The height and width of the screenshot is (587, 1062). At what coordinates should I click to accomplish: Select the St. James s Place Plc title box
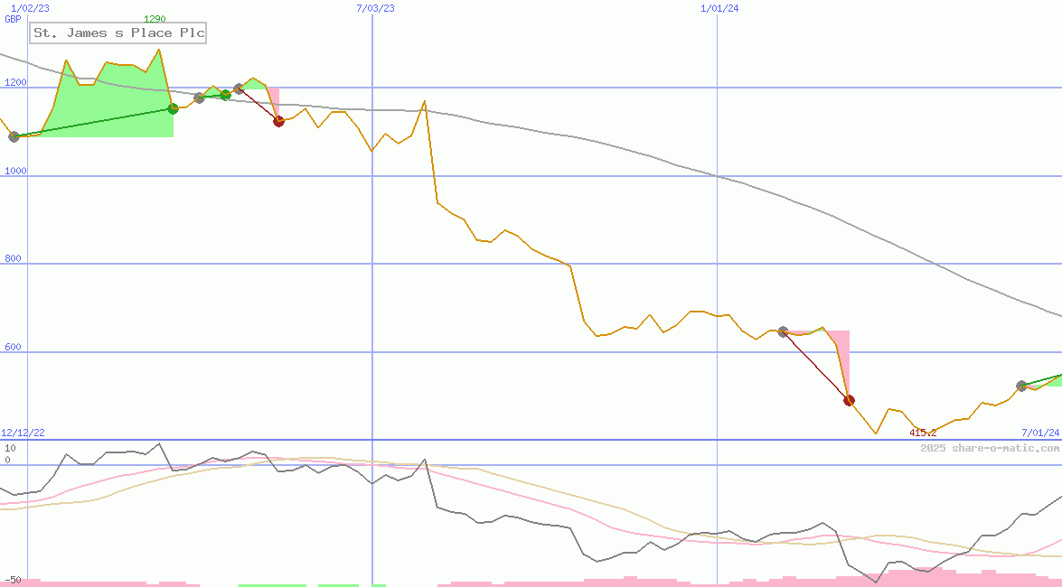coord(118,33)
